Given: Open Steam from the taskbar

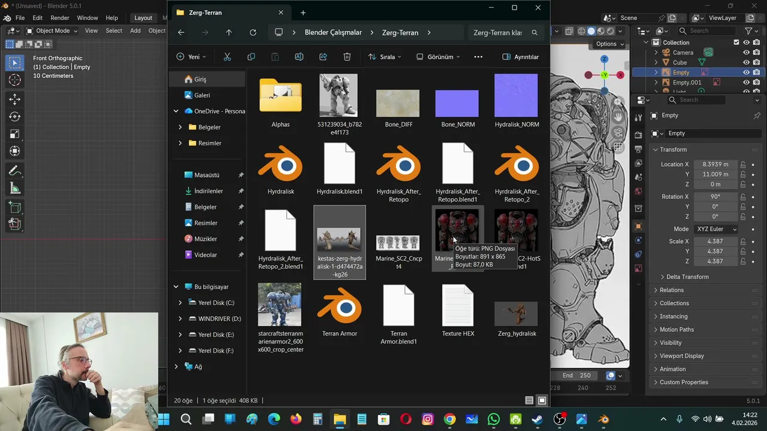Looking at the screenshot, I should click(x=537, y=419).
